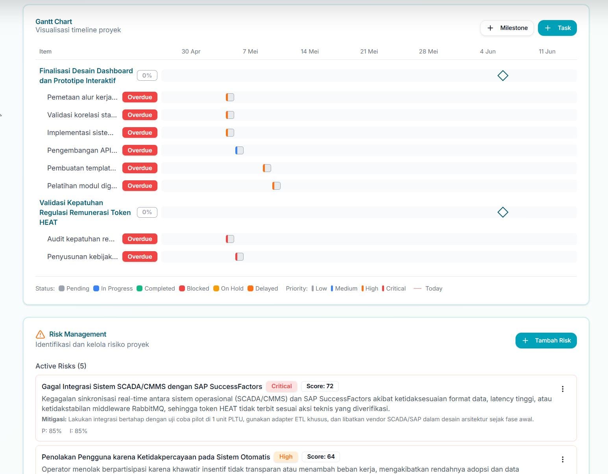
Task: Click Overdue badge on Penyusunan kebijak row
Action: 140,257
